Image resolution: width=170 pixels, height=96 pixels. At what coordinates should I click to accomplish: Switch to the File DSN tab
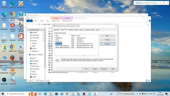point(71,30)
